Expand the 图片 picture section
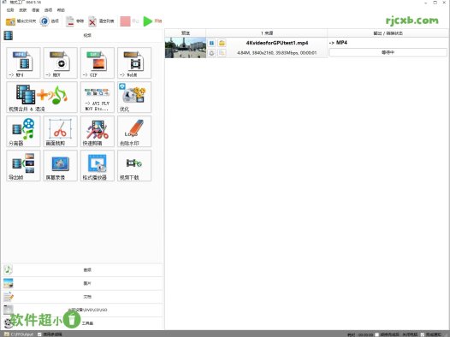Screen dimensions: 450x337 tap(83, 283)
